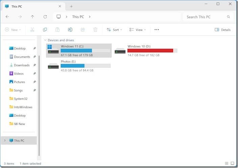
Task: Open the See more ellipsis menu
Action: (157, 30)
